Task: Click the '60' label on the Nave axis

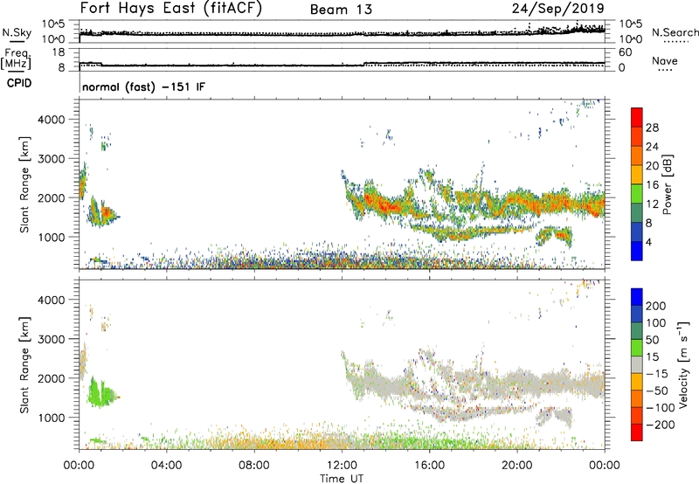Action: click(626, 52)
